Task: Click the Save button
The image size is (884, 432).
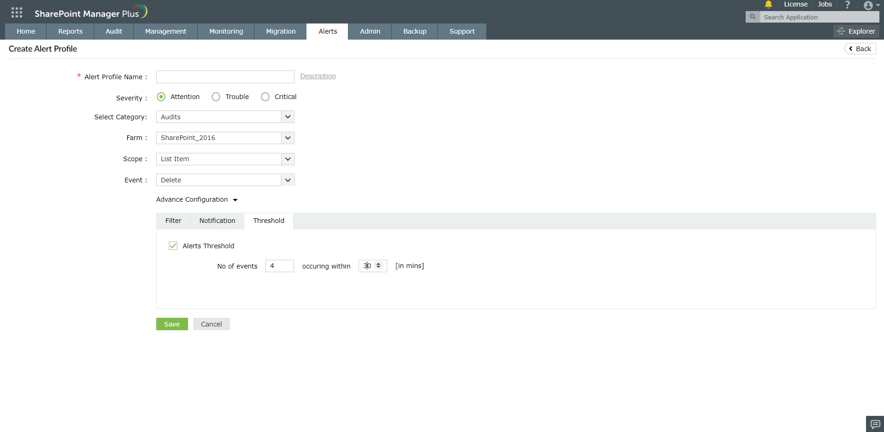Action: pyautogui.click(x=171, y=324)
